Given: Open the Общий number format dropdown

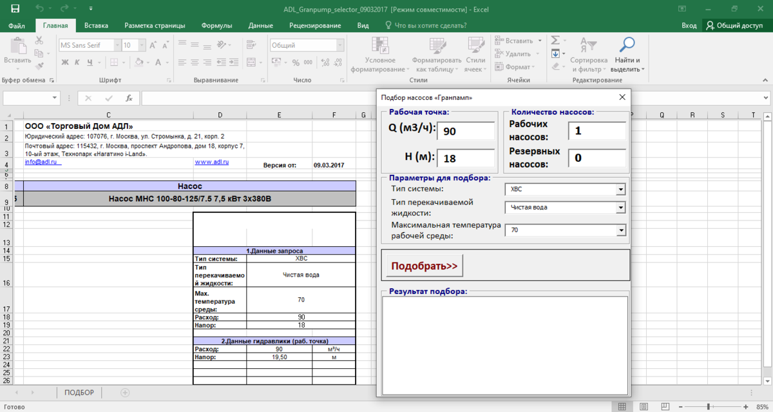Looking at the screenshot, I should tap(339, 46).
